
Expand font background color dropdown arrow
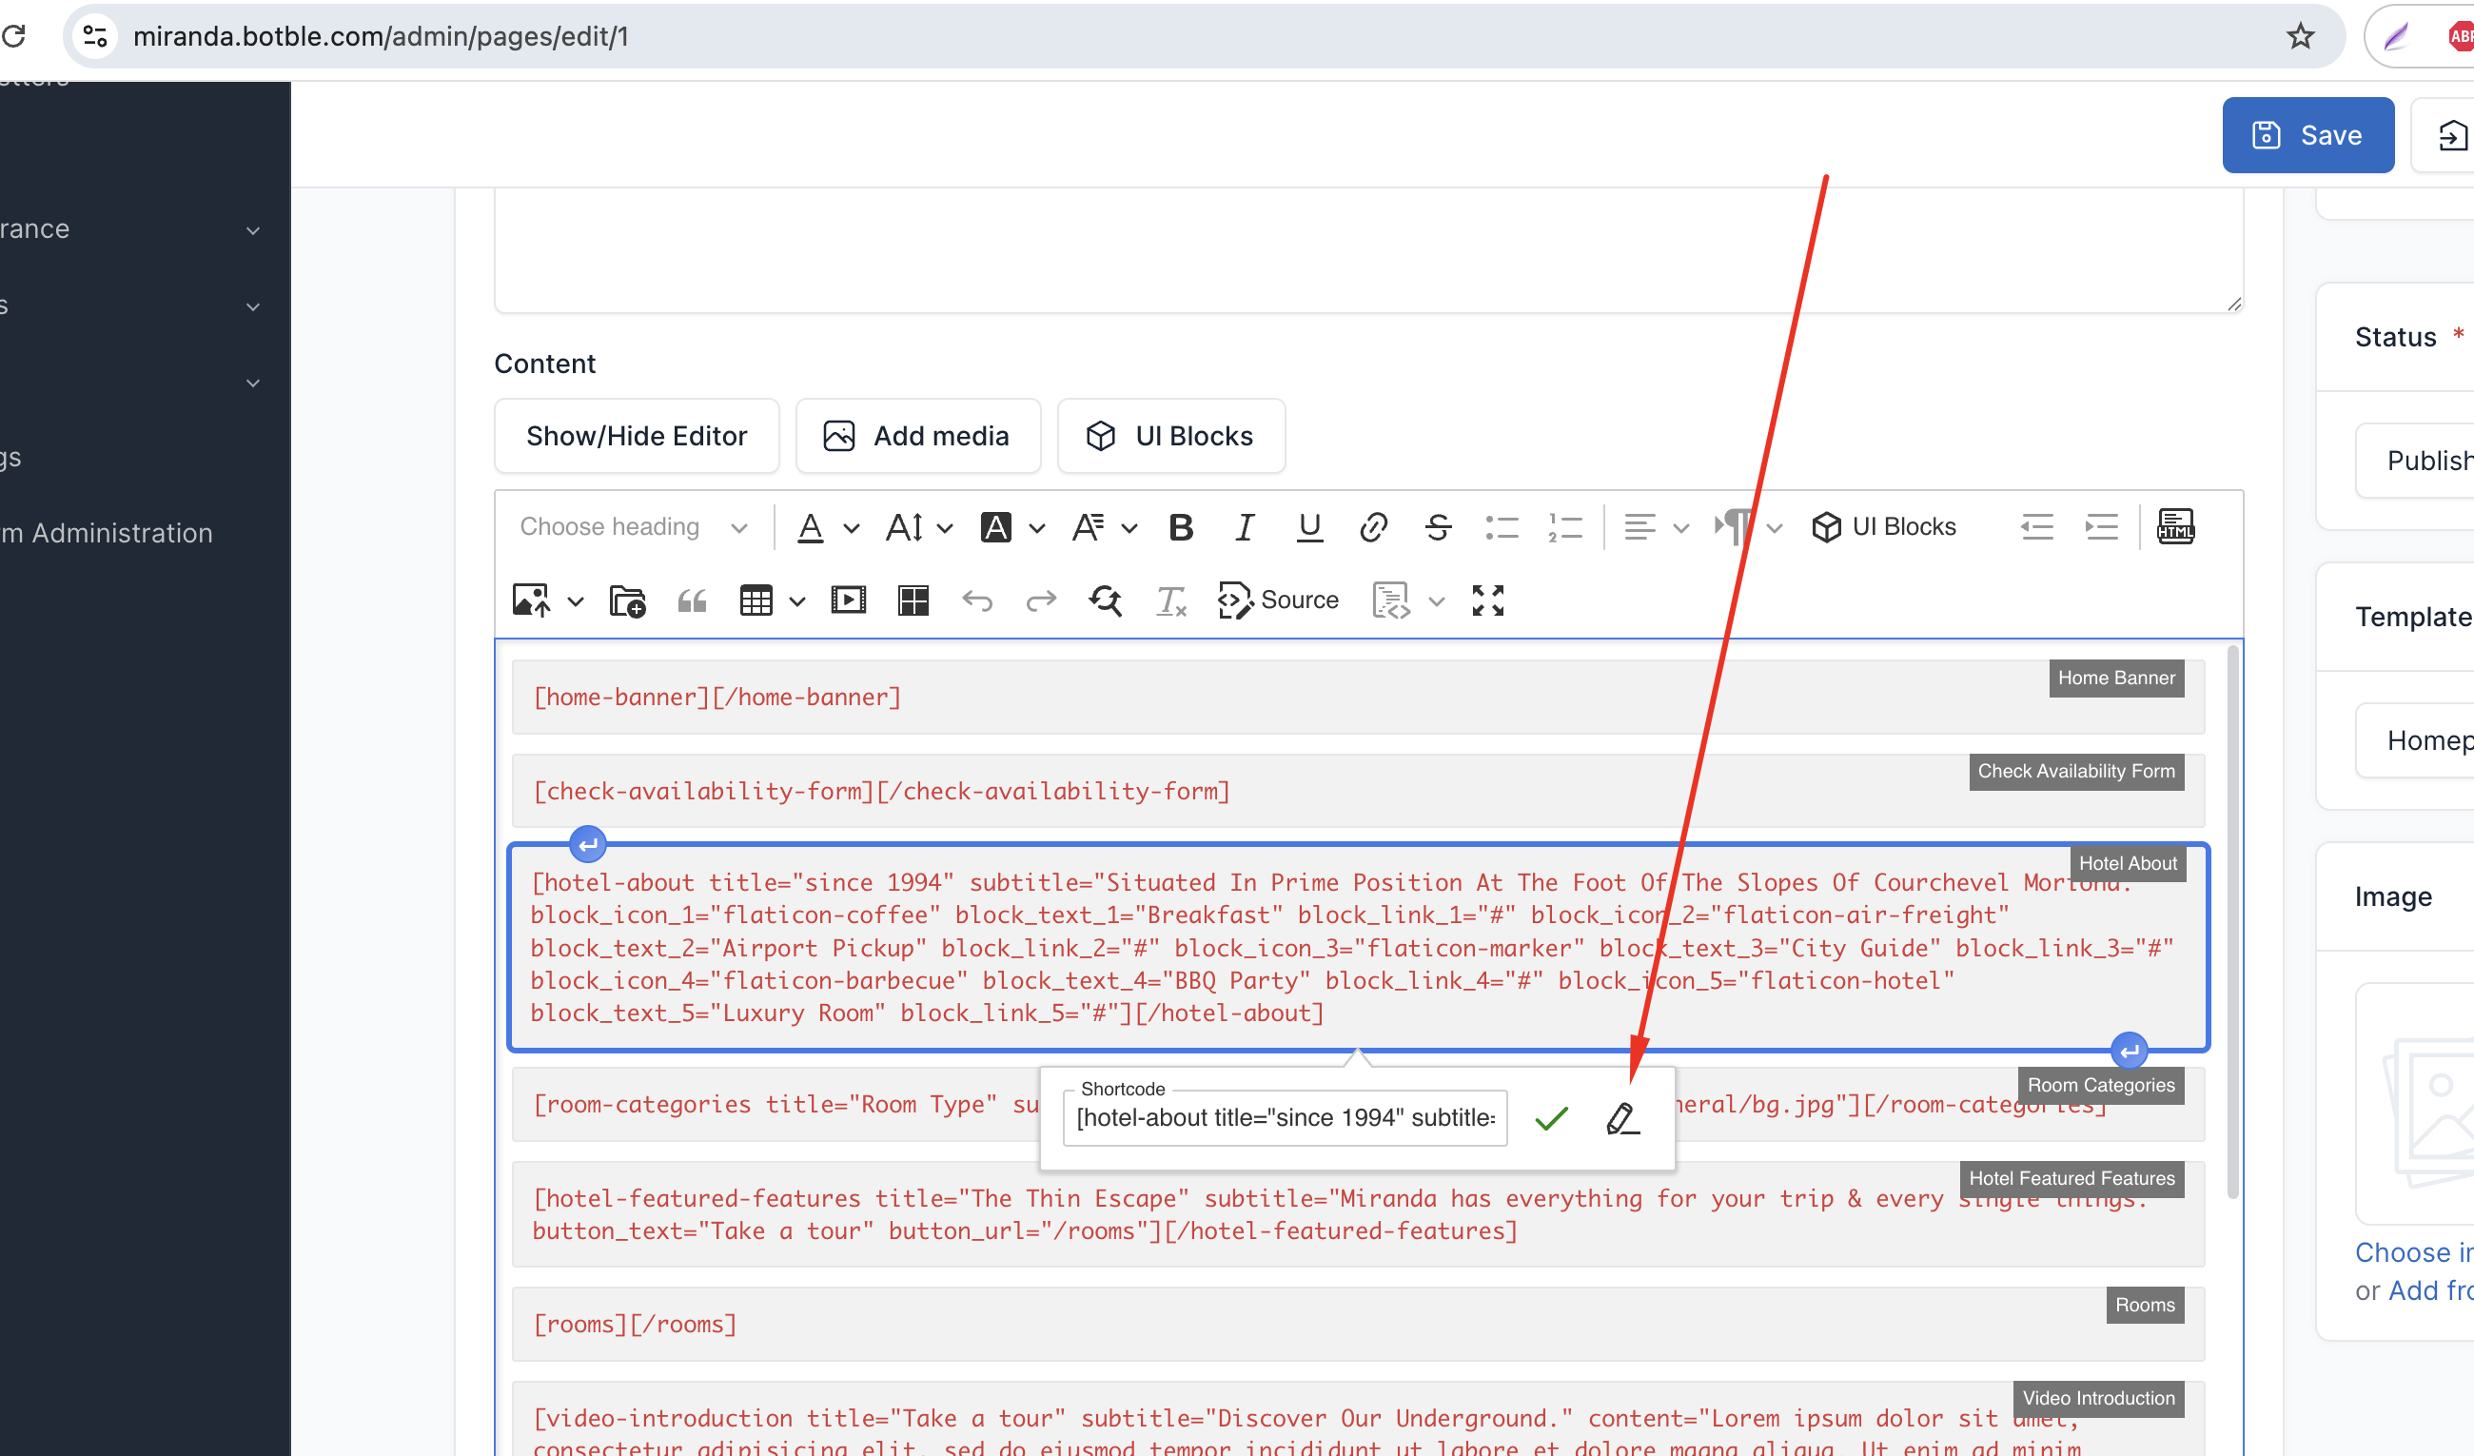click(x=1037, y=528)
